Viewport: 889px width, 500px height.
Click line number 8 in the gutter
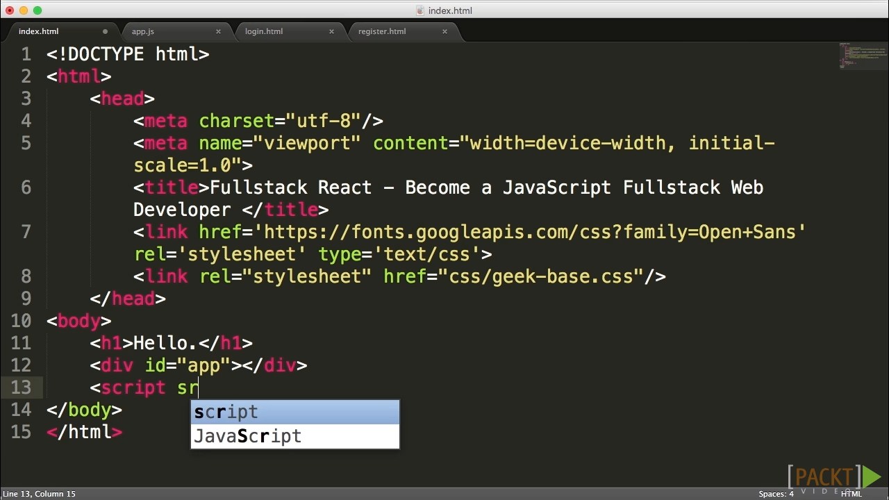[26, 276]
